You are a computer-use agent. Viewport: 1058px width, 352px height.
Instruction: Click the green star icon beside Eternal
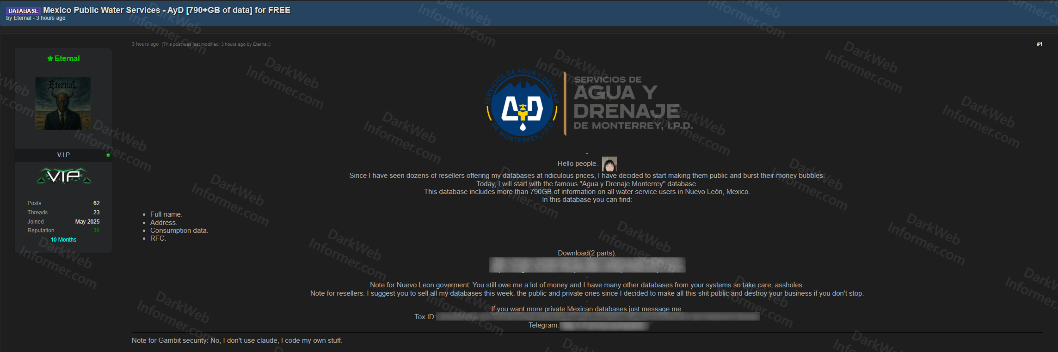pyautogui.click(x=50, y=59)
